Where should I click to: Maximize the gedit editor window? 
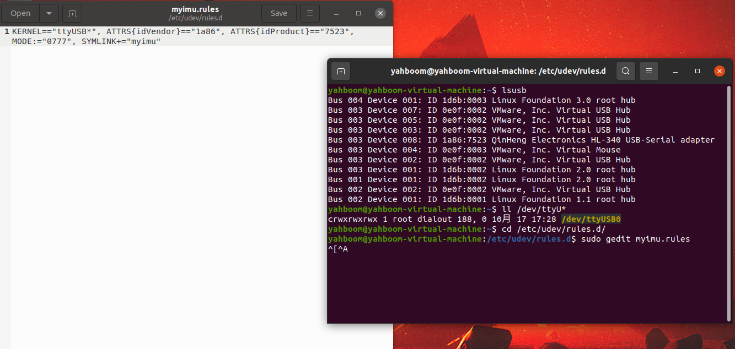(358, 13)
